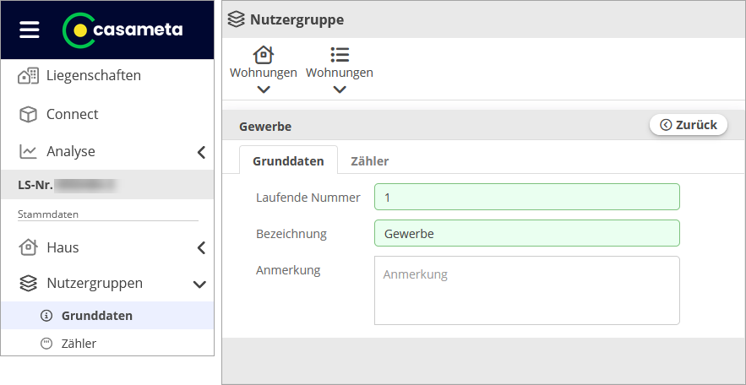Screen dimensions: 746x385
Task: Expand the Haus section chevron
Action: (x=201, y=247)
